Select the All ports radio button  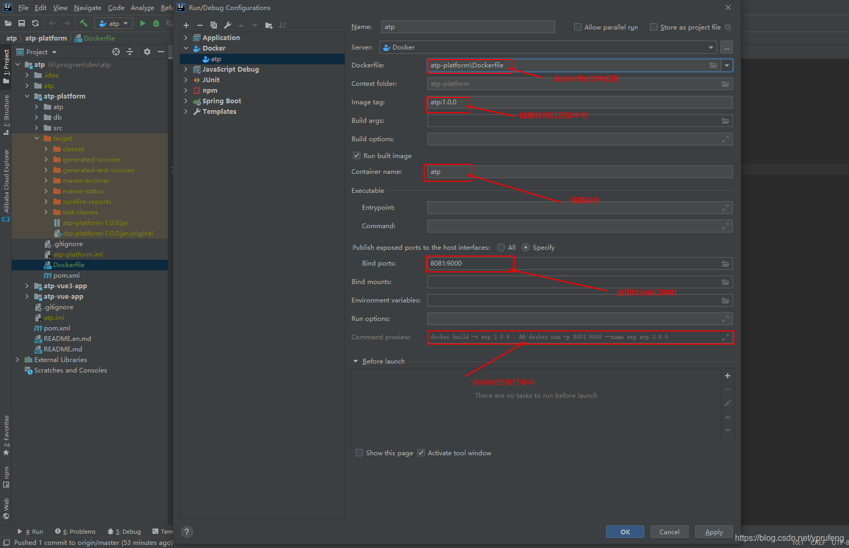point(501,247)
